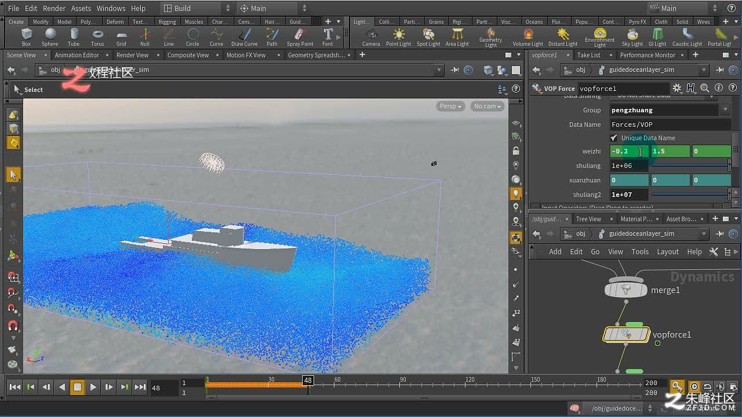Toggle the pin on parameter pane

pos(721,70)
